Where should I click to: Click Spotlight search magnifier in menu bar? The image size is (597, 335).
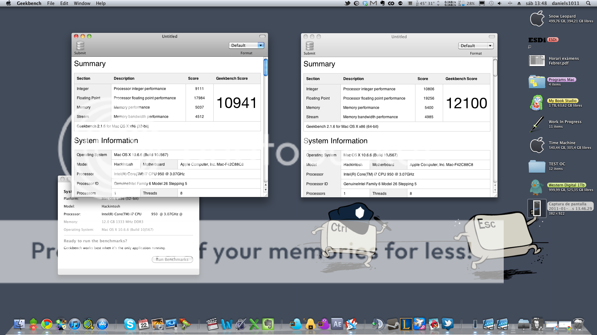click(x=588, y=3)
